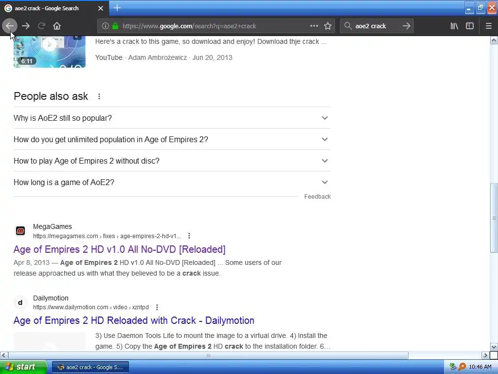Open the home page via house icon

coord(57,26)
